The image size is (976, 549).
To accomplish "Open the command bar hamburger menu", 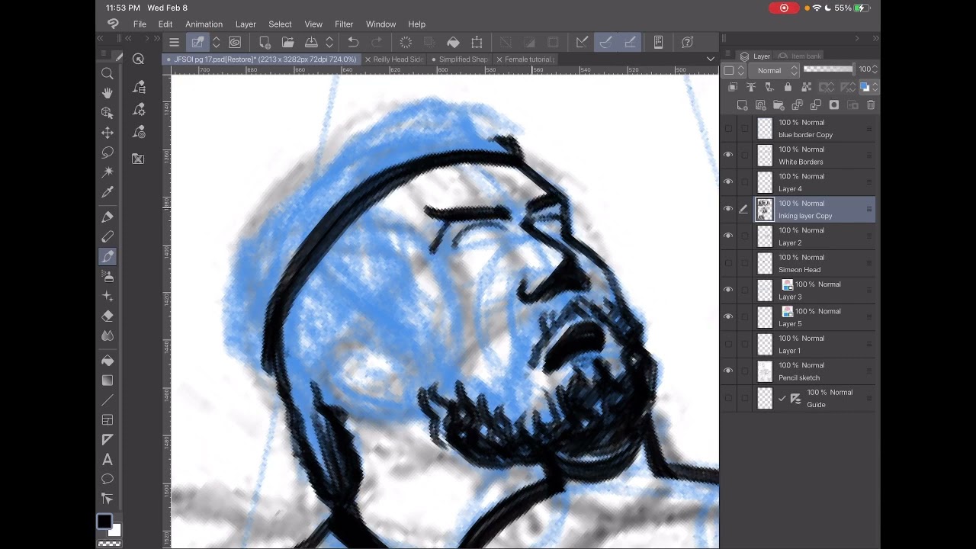I will point(174,43).
